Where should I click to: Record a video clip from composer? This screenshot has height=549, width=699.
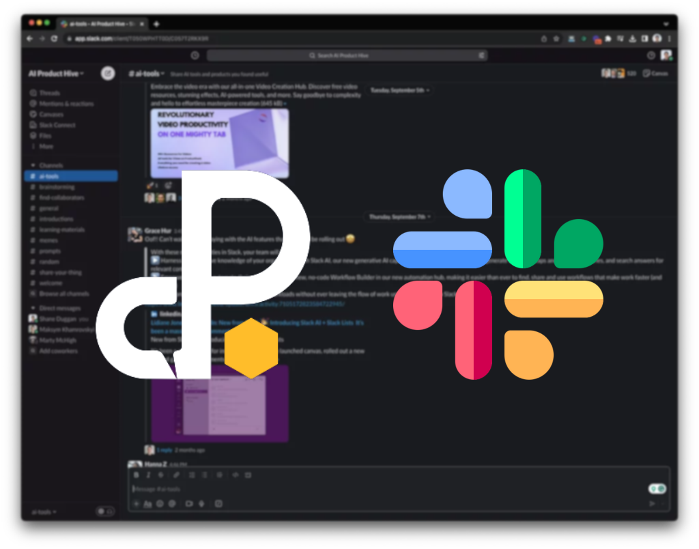(189, 503)
